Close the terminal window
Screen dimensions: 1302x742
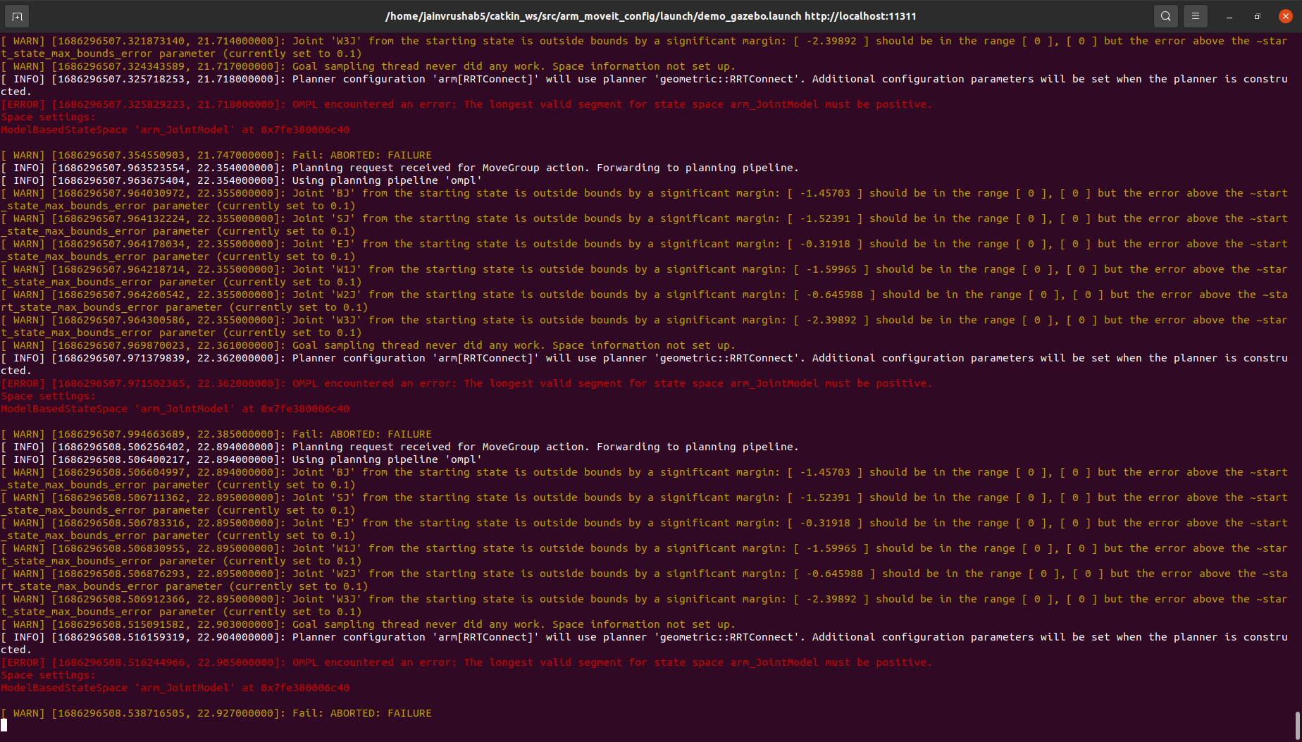pyautogui.click(x=1285, y=16)
